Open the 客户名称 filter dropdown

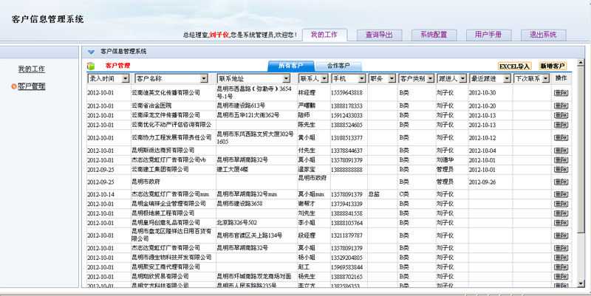(x=211, y=78)
